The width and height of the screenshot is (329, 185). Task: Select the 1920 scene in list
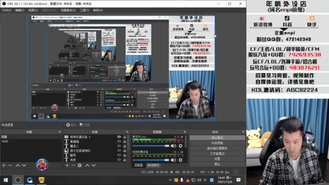(31, 141)
